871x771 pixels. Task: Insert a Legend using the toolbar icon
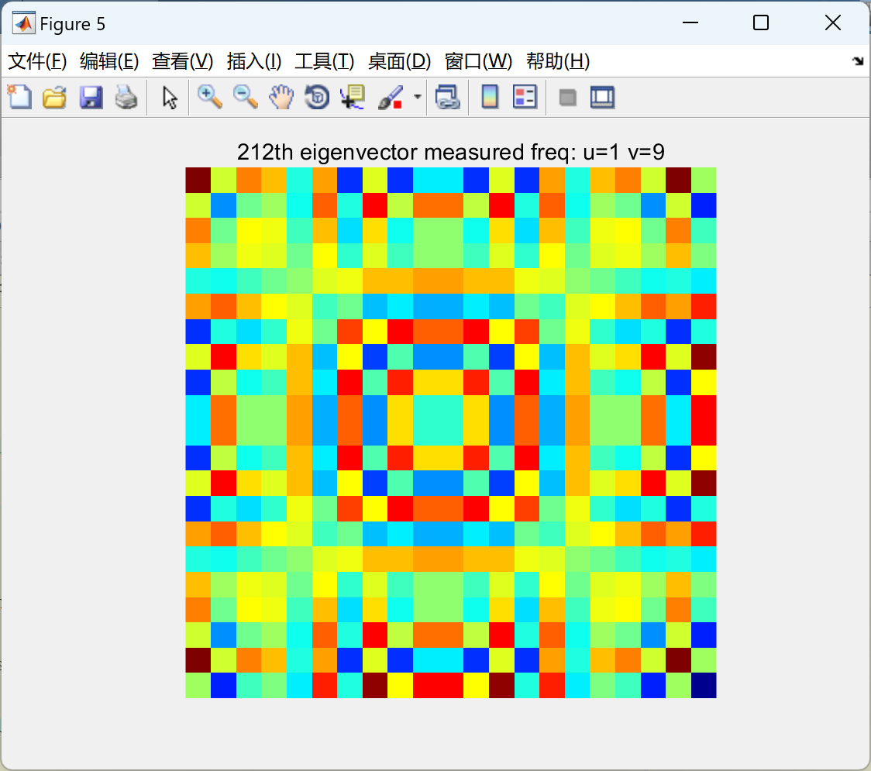click(525, 97)
